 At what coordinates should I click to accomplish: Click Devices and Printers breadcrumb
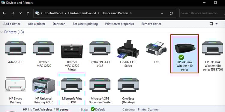click(115, 13)
